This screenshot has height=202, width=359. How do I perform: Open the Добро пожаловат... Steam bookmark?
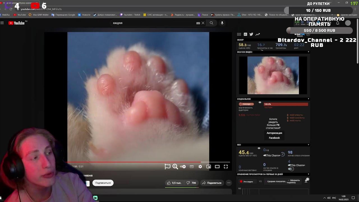click(105, 15)
